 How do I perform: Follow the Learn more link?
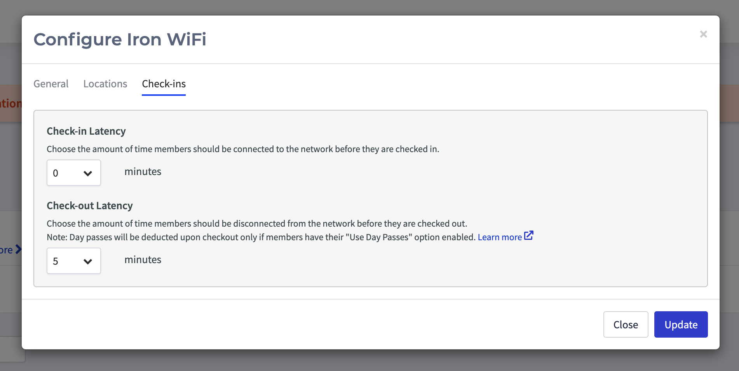(x=500, y=237)
